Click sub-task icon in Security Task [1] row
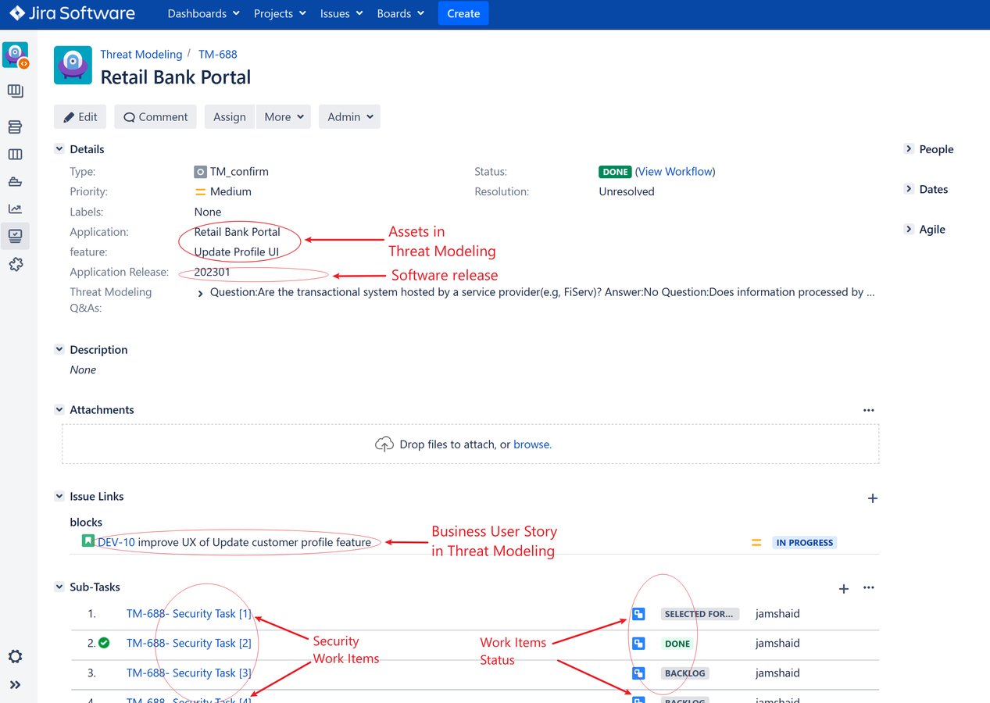 (638, 614)
